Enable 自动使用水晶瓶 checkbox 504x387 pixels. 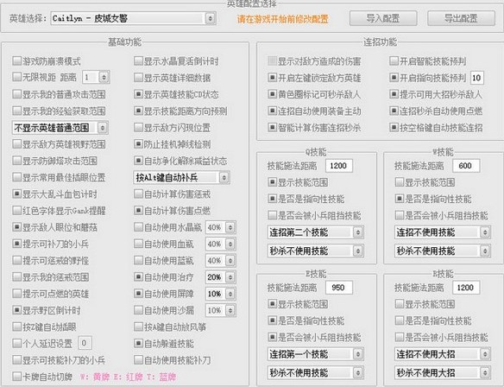tap(138, 227)
